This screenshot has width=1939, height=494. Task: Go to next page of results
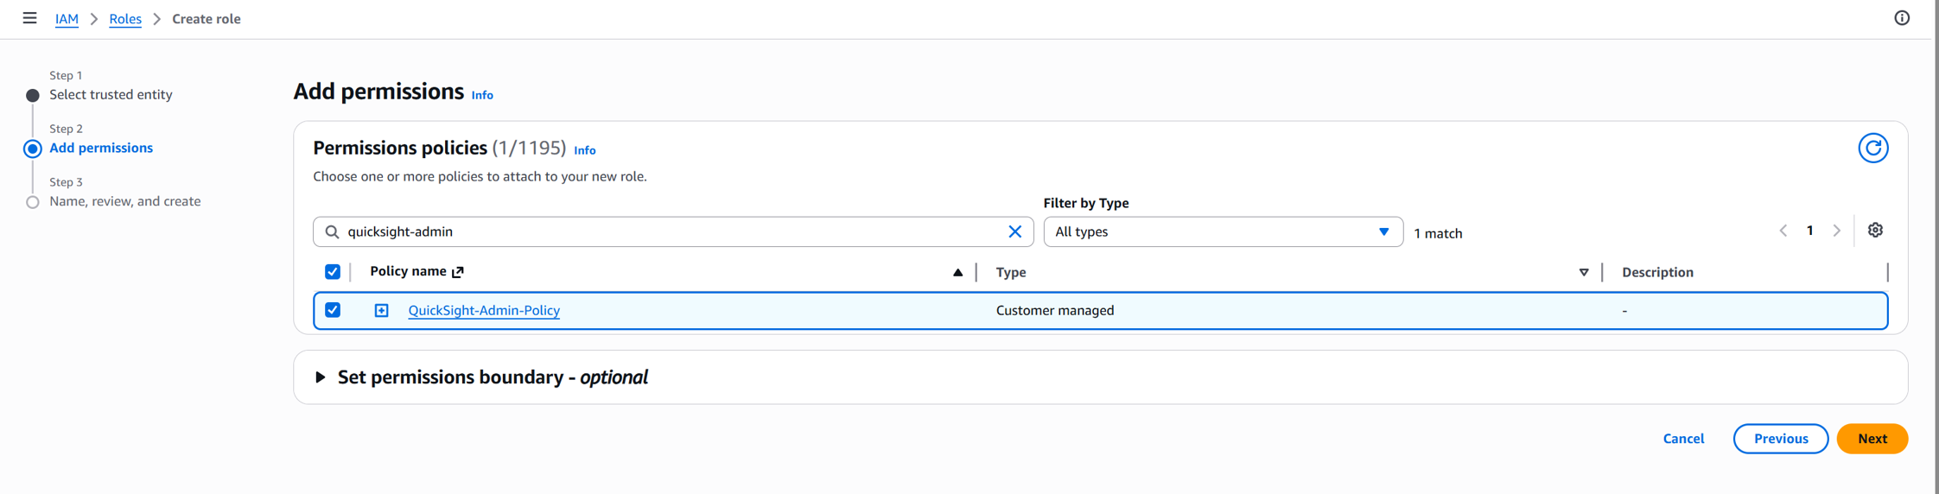[x=1836, y=231]
